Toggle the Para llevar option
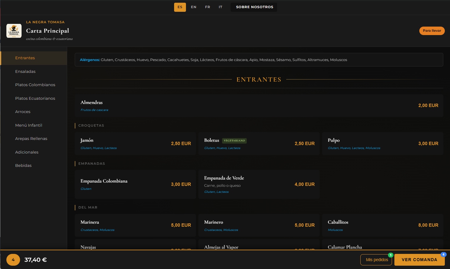 pos(432,31)
